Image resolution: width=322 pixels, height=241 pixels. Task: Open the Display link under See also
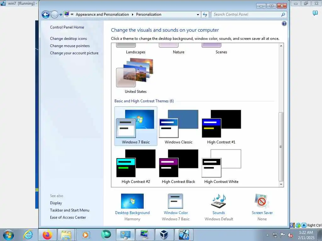(56, 203)
